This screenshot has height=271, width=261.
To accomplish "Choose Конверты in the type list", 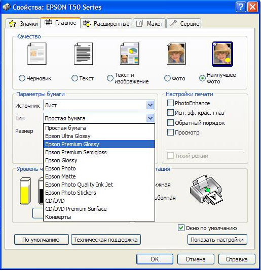I will point(99,217).
